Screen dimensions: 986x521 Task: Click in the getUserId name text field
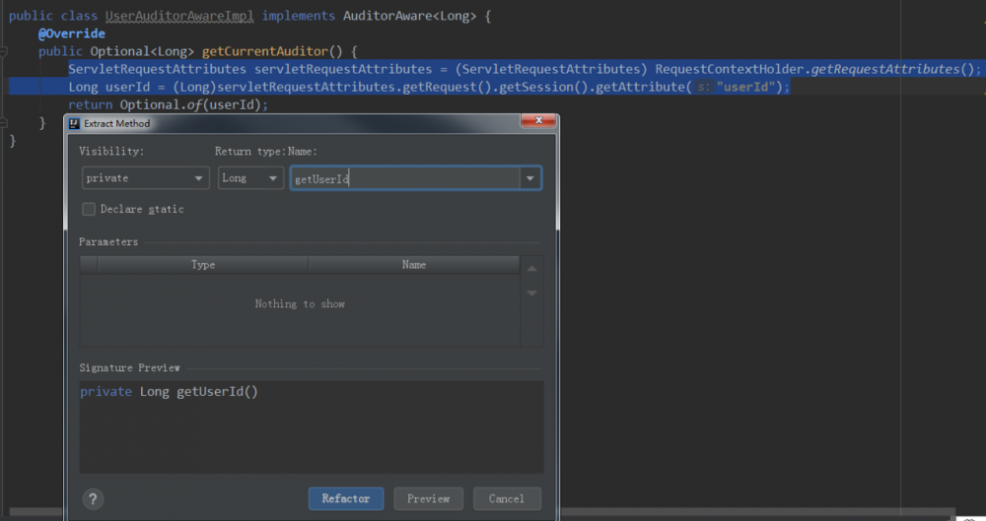[404, 178]
